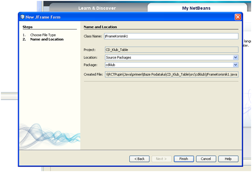The width and height of the screenshot is (252, 172).
Task: Click the Created File label
Action: click(93, 74)
